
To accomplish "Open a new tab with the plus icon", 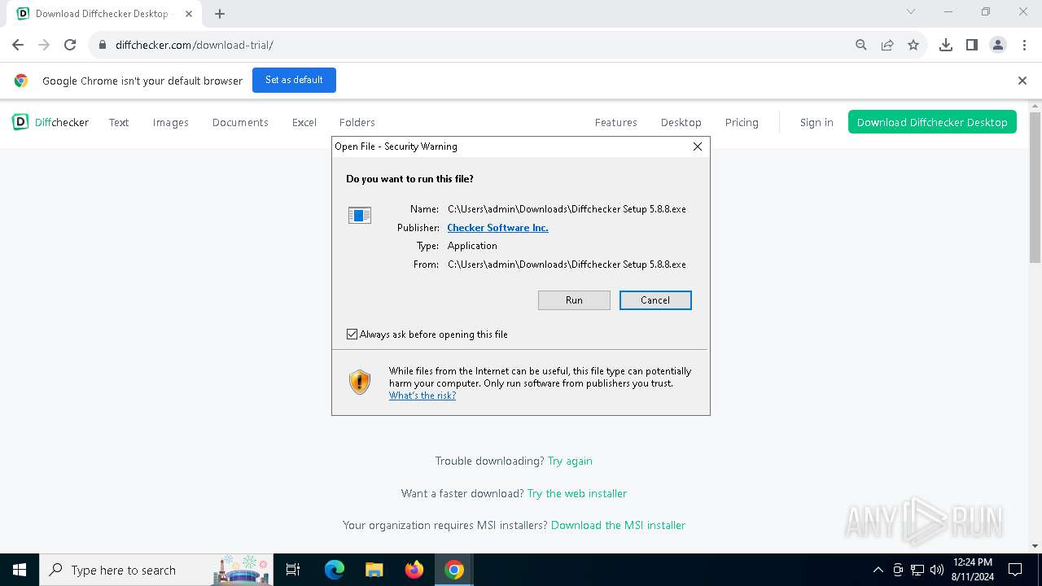I will tap(220, 14).
